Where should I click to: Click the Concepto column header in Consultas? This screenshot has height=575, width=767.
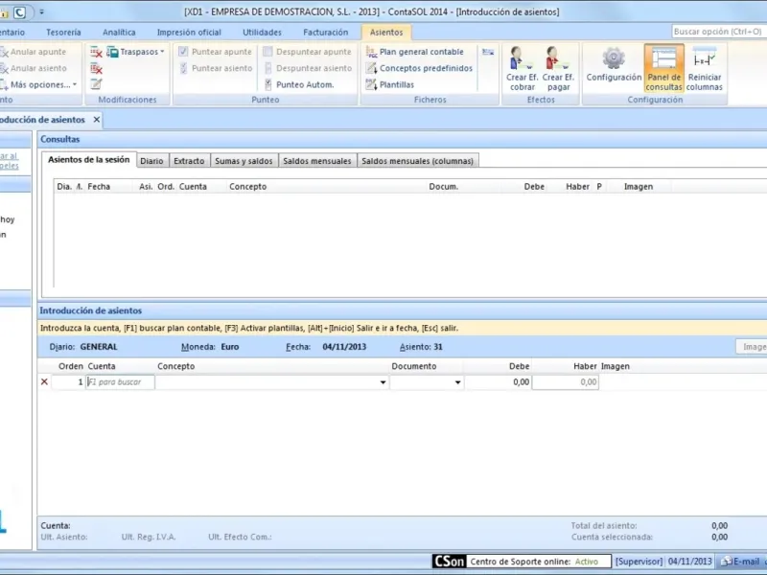248,186
